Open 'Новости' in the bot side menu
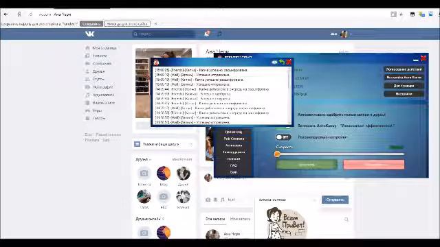This screenshot has width=440, height=247. coord(234,158)
